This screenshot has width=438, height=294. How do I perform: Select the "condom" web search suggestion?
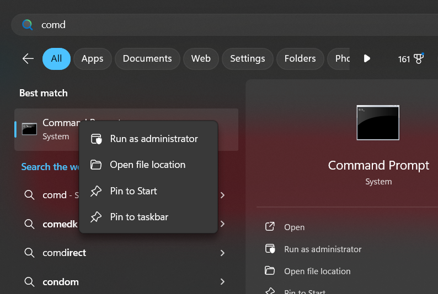click(x=126, y=282)
